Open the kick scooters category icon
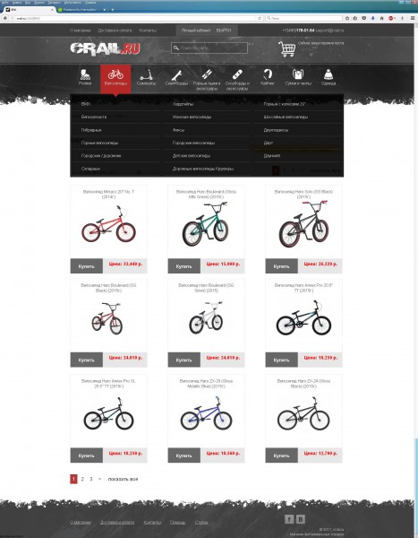Viewport: 418px width, 538px height. pyautogui.click(x=146, y=74)
